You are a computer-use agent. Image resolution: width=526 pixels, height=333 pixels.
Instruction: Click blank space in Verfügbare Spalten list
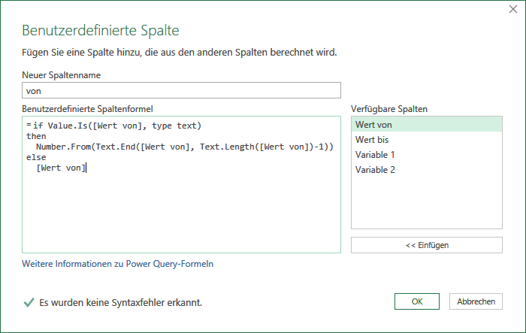(x=426, y=203)
